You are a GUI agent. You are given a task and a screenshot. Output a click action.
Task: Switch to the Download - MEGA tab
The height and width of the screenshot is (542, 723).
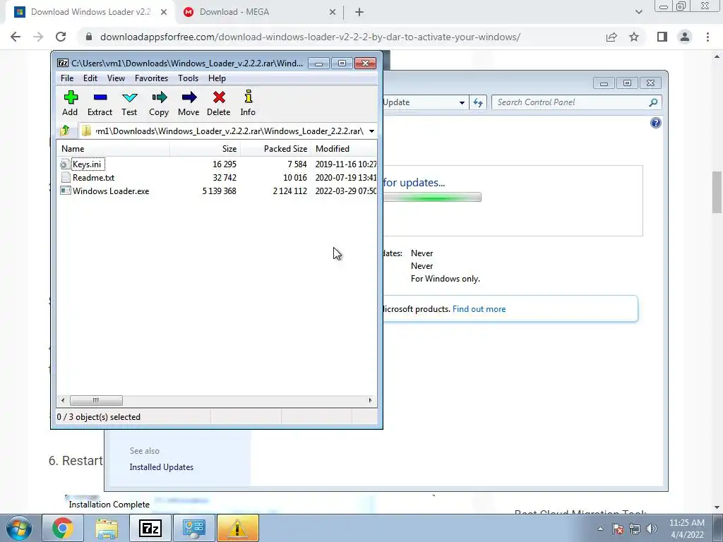click(258, 12)
